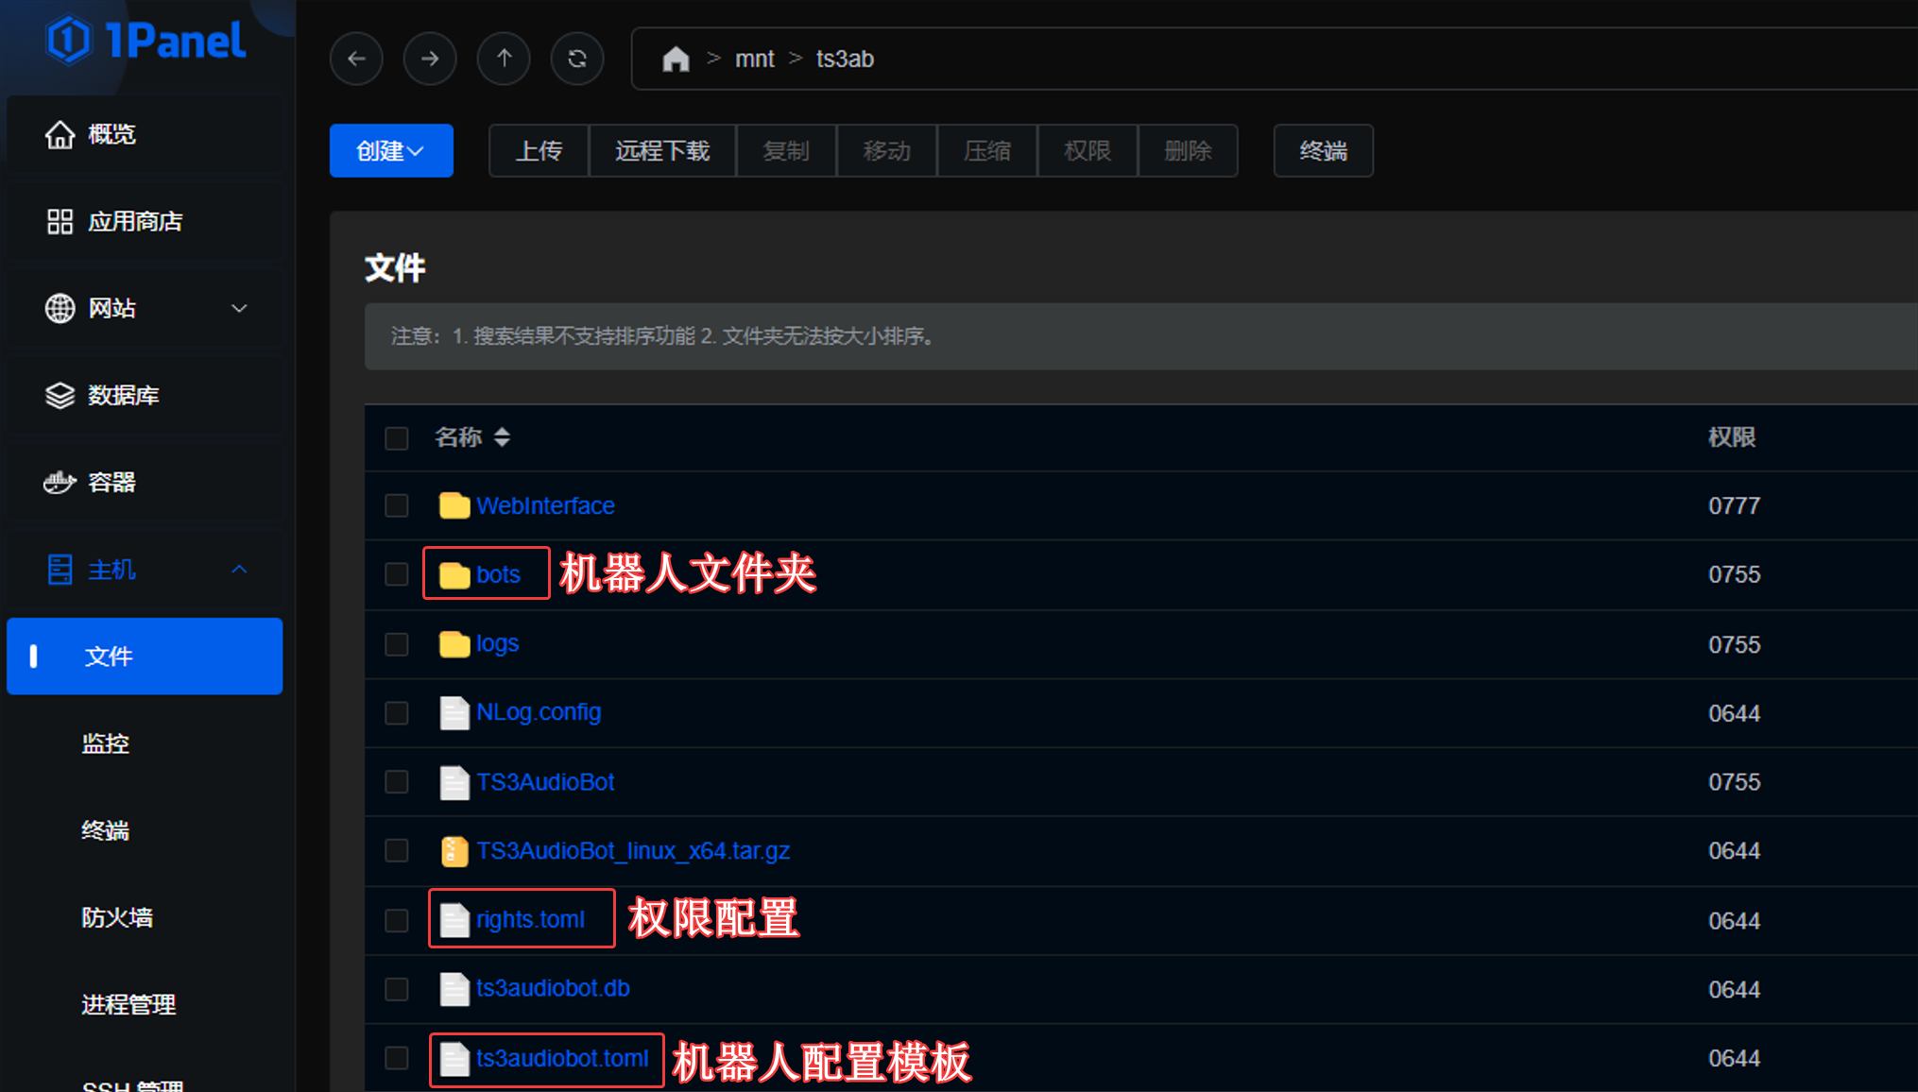Image resolution: width=1918 pixels, height=1092 pixels.
Task: Check the bots row checkbox
Action: pos(397,574)
